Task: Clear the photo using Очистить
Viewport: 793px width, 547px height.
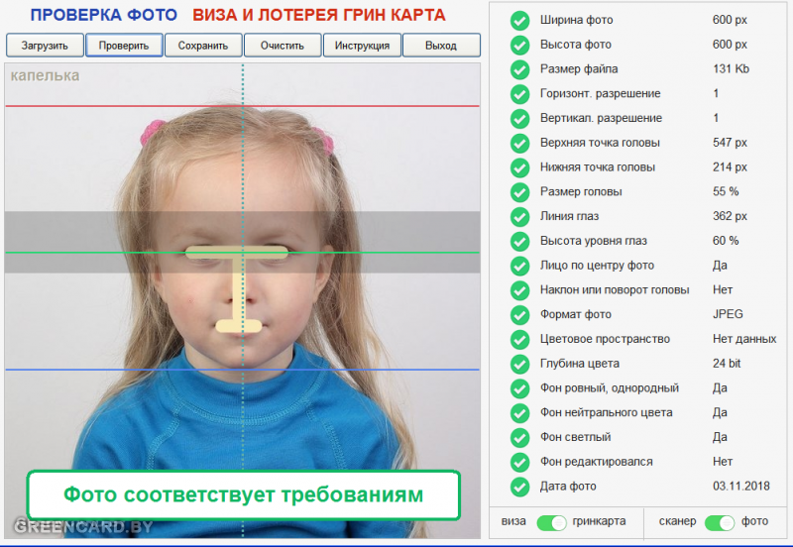Action: pyautogui.click(x=283, y=46)
